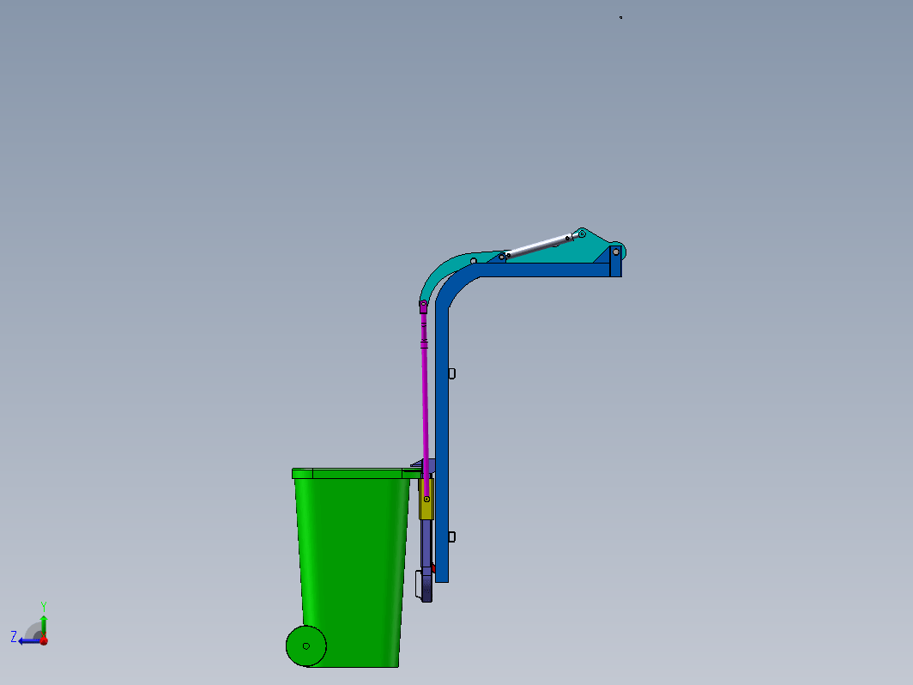Image resolution: width=913 pixels, height=685 pixels.
Task: Click the upper small bracket on blue column
Action: tap(452, 373)
